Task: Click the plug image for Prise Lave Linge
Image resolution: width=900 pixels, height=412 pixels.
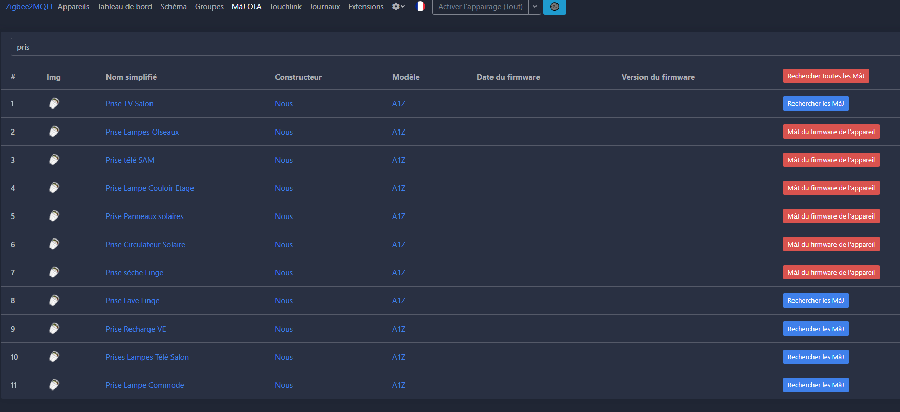Action: point(54,300)
